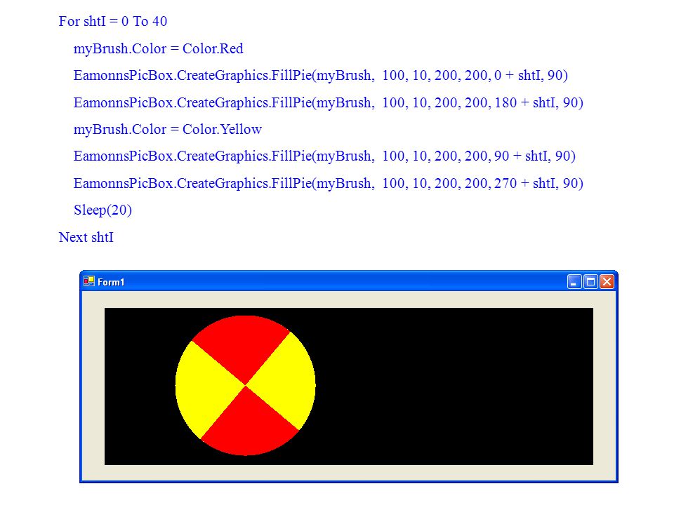Click the FillPie line with '270 + shtI'
Image resolution: width=674 pixels, height=505 pixels.
click(x=329, y=183)
